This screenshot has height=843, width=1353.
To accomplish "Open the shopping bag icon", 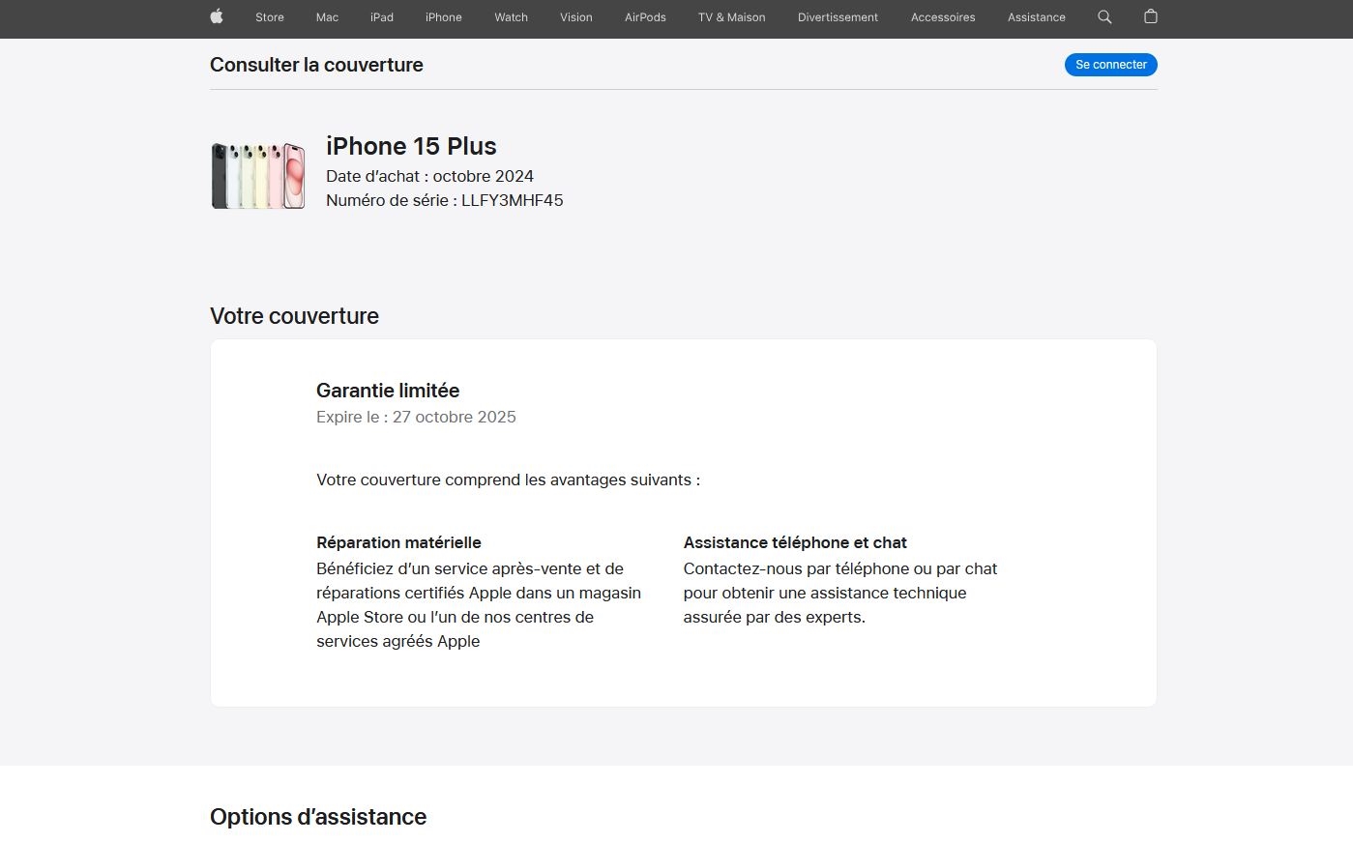I will click(x=1150, y=16).
